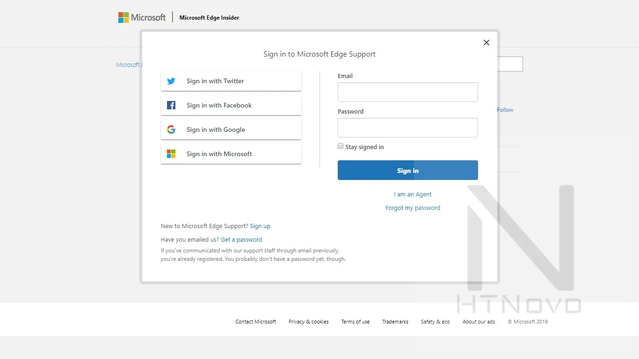
Task: Open the Get a password link
Action: pos(241,239)
